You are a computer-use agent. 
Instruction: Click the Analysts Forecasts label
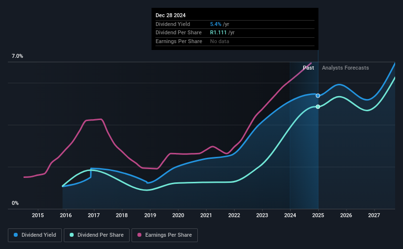346,68
